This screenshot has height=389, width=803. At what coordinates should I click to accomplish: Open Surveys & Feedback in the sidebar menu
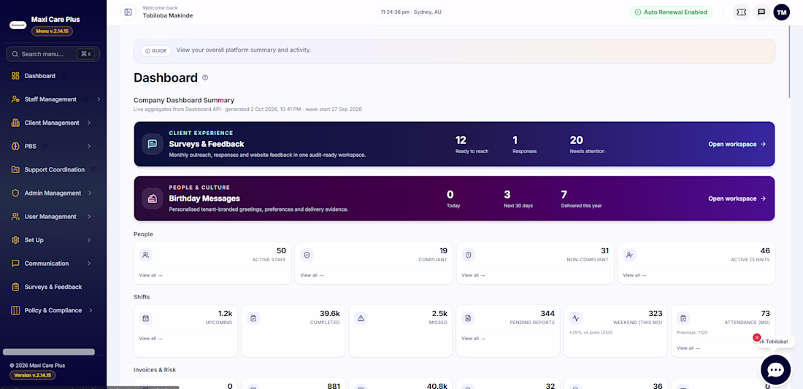tap(53, 287)
